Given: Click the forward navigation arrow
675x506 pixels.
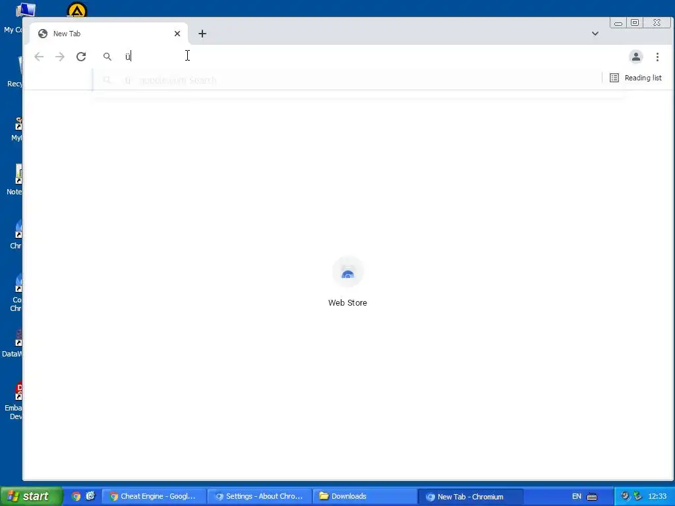Looking at the screenshot, I should (x=60, y=57).
